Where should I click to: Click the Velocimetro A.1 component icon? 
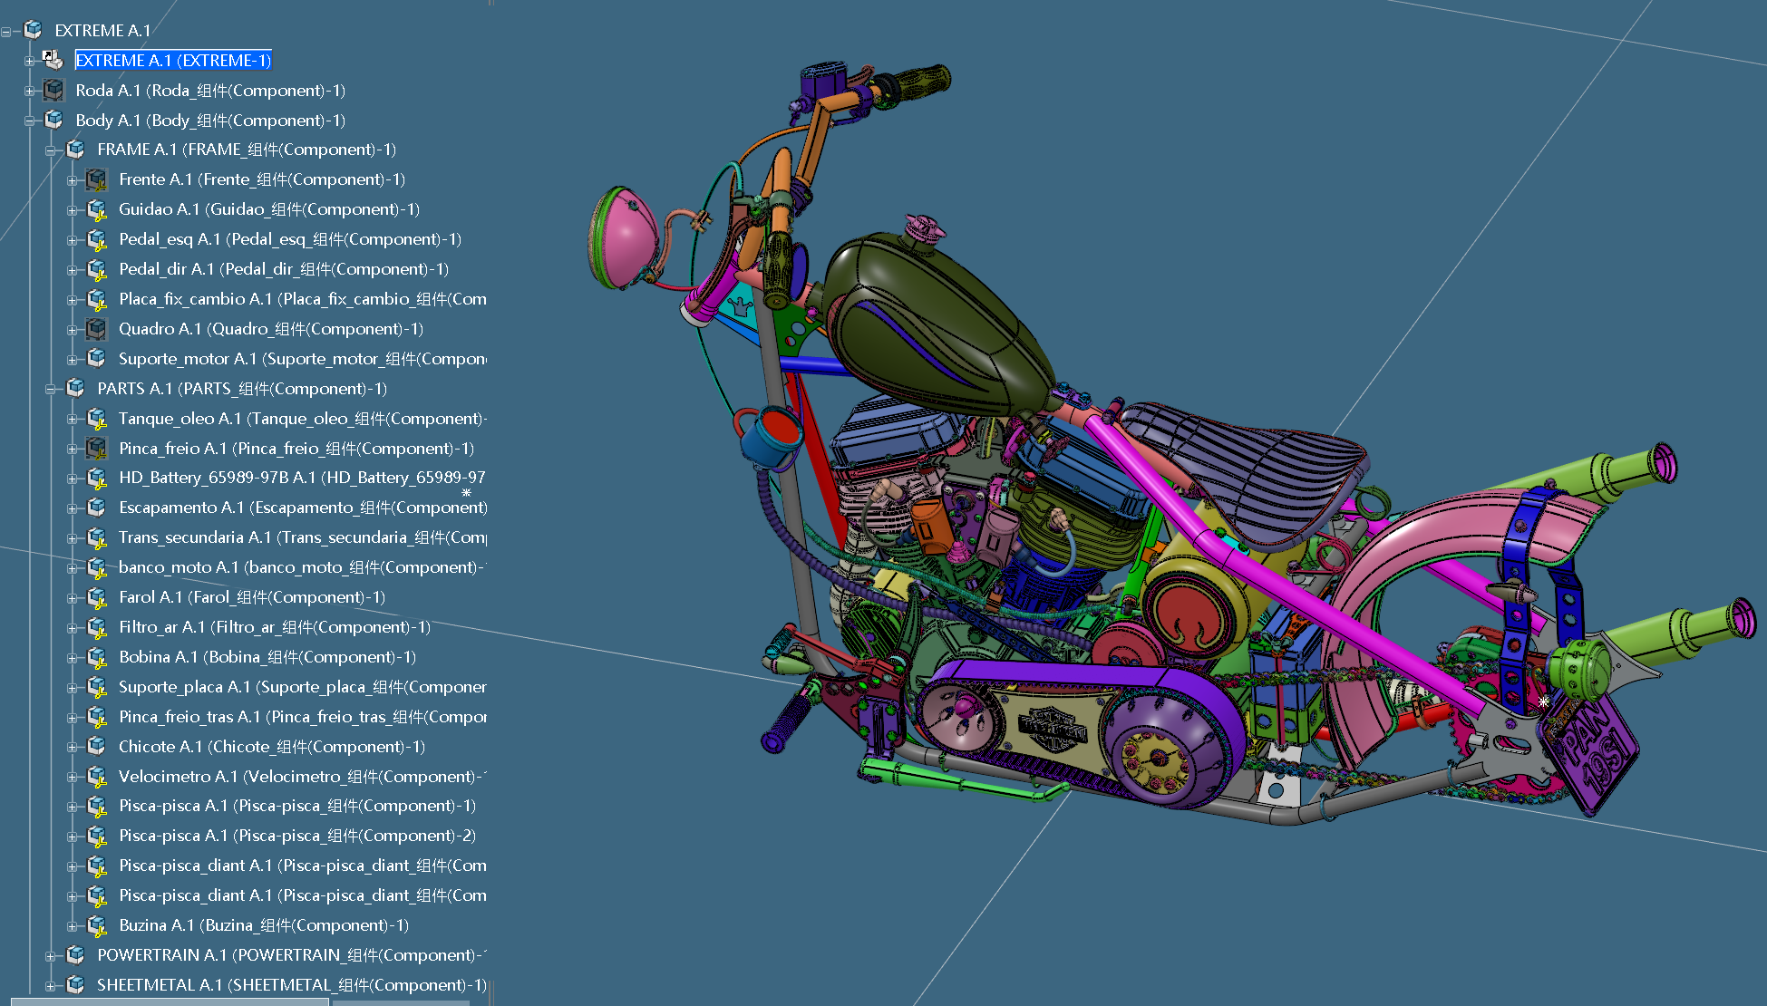click(x=97, y=777)
